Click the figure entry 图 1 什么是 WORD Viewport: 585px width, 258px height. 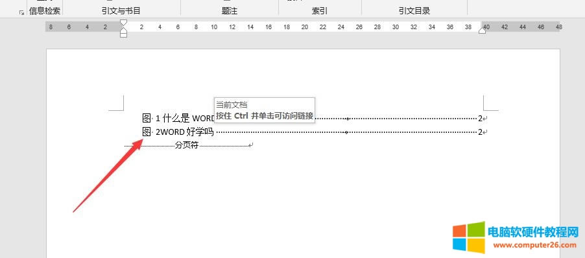(178, 119)
